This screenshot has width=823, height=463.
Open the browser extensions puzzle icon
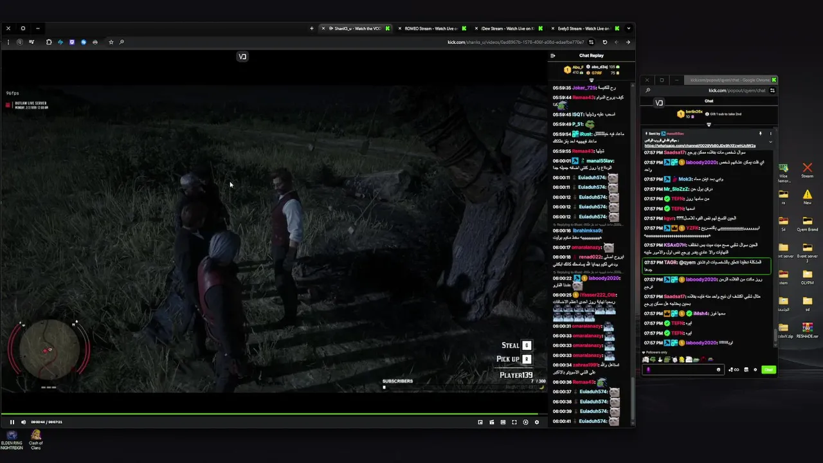tap(48, 42)
